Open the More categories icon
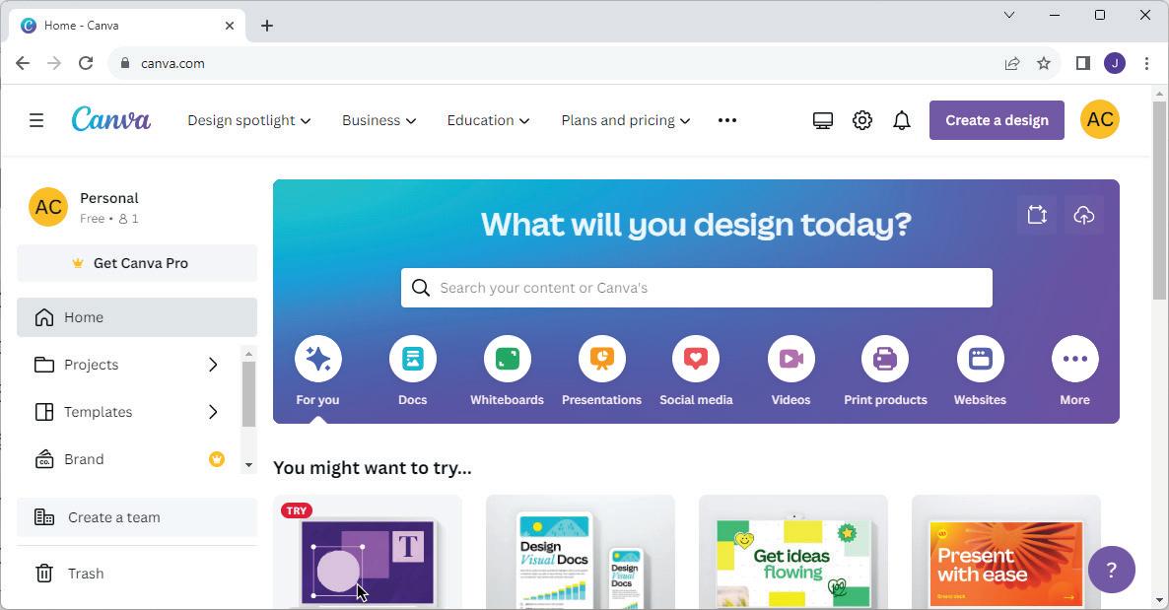The height and width of the screenshot is (610, 1169). (1075, 359)
